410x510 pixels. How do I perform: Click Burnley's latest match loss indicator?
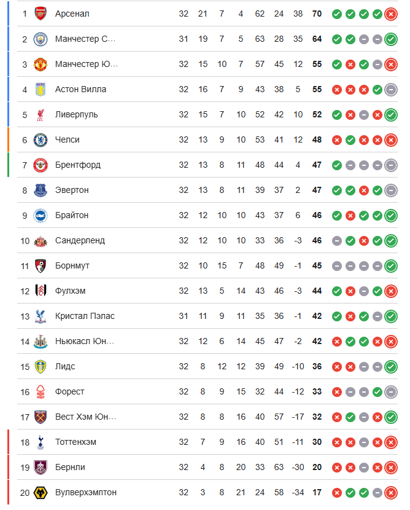pos(391,467)
